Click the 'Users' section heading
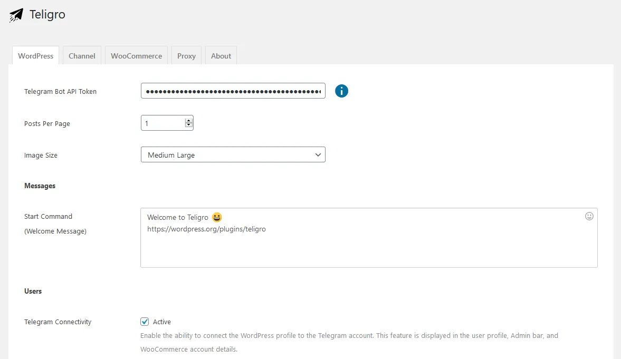The height and width of the screenshot is (359, 621). tap(33, 291)
